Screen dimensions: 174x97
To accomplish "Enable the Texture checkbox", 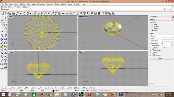I will coord(153,48).
